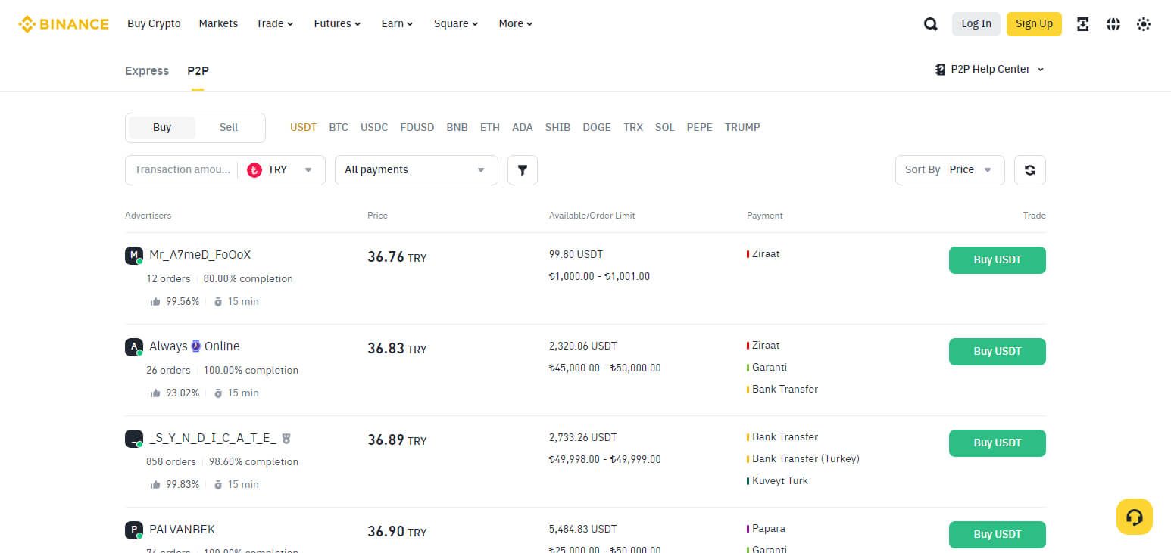Open the search magnifier icon
Image resolution: width=1171 pixels, height=553 pixels.
(931, 24)
